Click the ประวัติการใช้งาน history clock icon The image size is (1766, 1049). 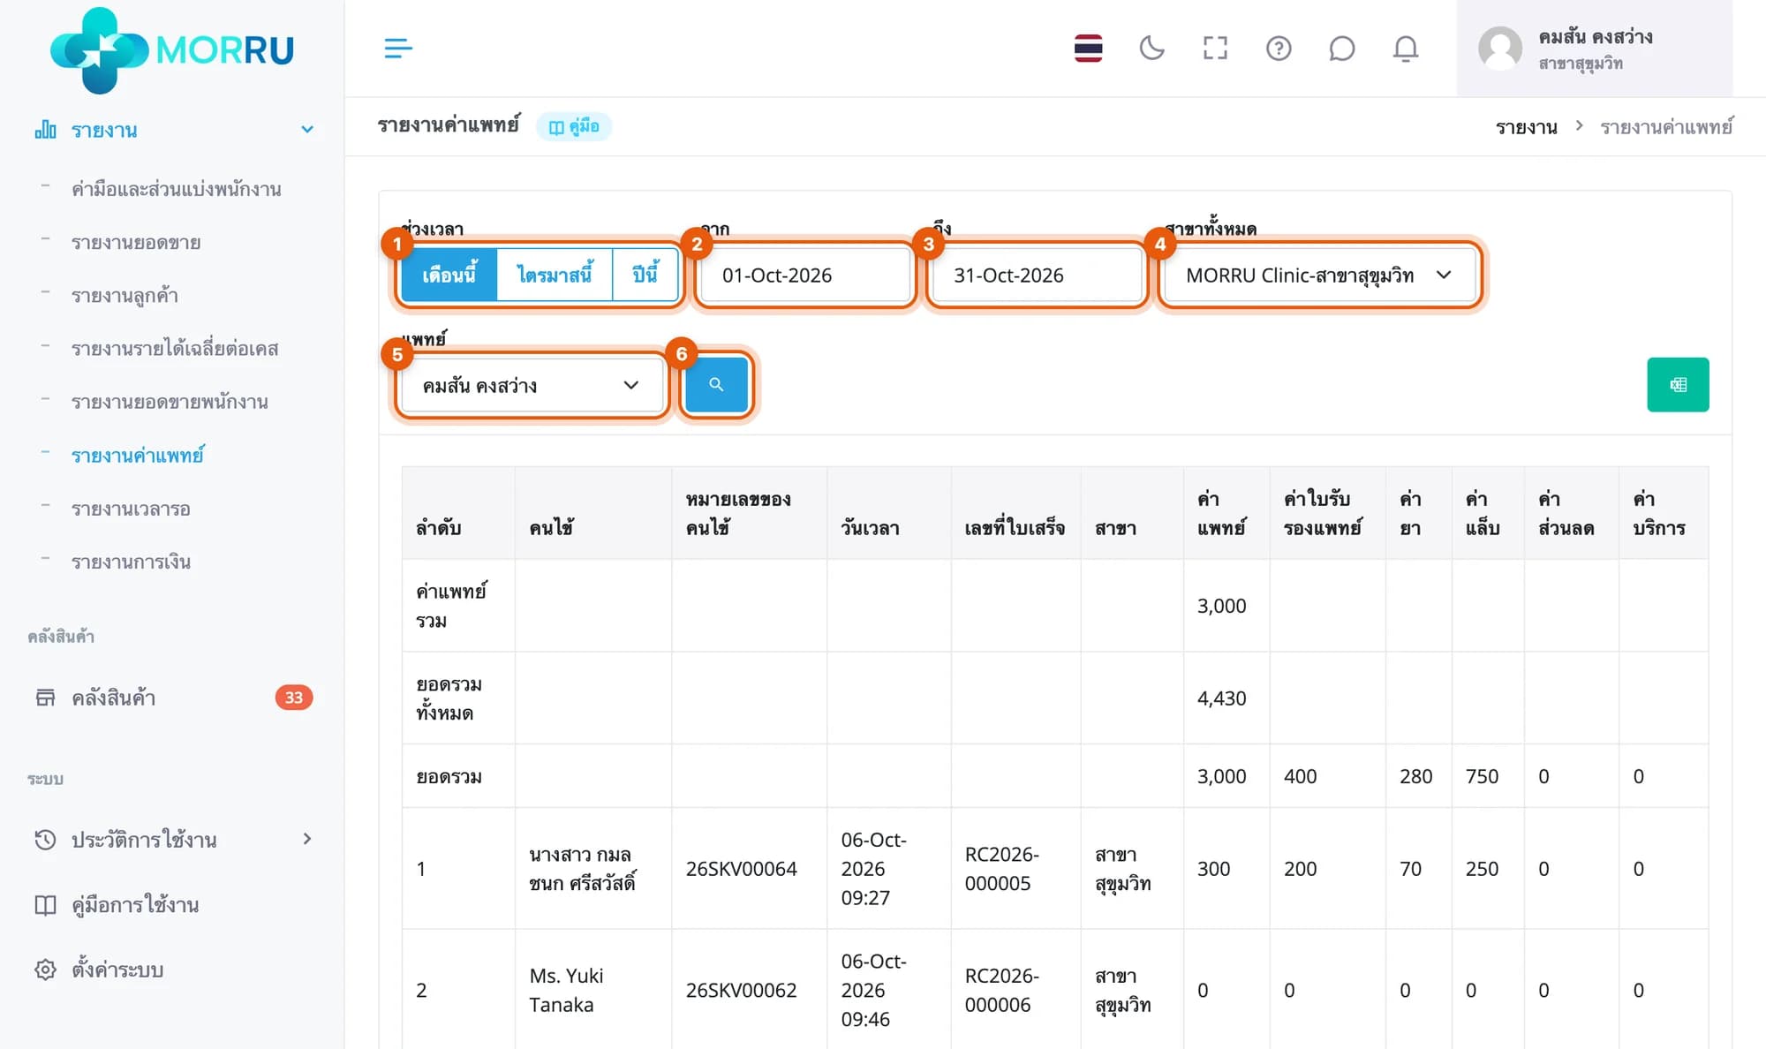coord(45,839)
